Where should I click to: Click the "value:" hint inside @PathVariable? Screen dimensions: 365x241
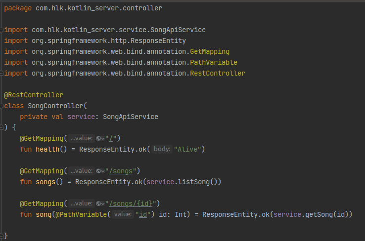122,214
